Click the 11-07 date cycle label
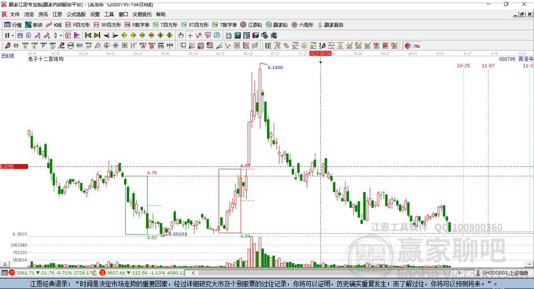The height and width of the screenshot is (289, 534). [x=488, y=66]
